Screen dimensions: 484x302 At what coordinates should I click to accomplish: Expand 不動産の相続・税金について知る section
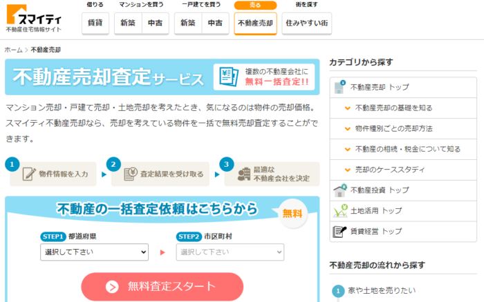click(x=403, y=150)
